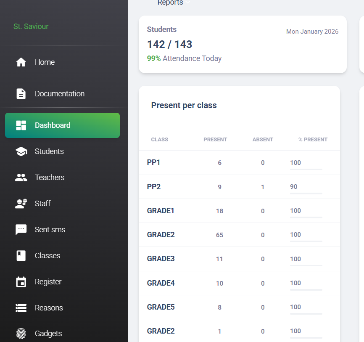
Task: Click the Home house icon
Action: click(21, 62)
